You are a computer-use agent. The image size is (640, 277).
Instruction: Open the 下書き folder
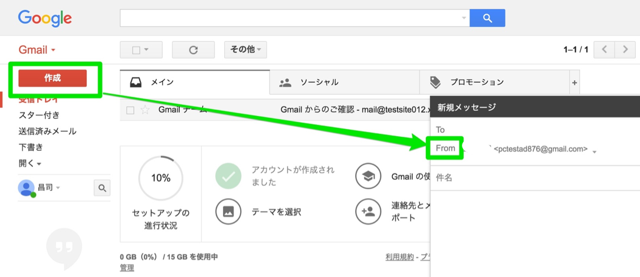point(31,147)
